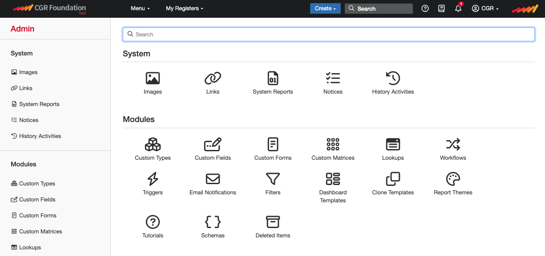The width and height of the screenshot is (545, 256).
Task: Open Report Themes palette tile
Action: click(453, 184)
